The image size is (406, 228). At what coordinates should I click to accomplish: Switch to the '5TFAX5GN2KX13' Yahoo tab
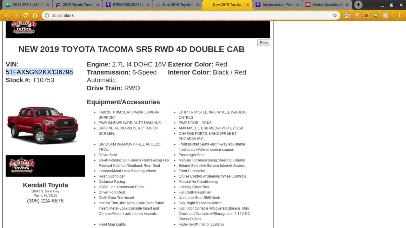126,5
